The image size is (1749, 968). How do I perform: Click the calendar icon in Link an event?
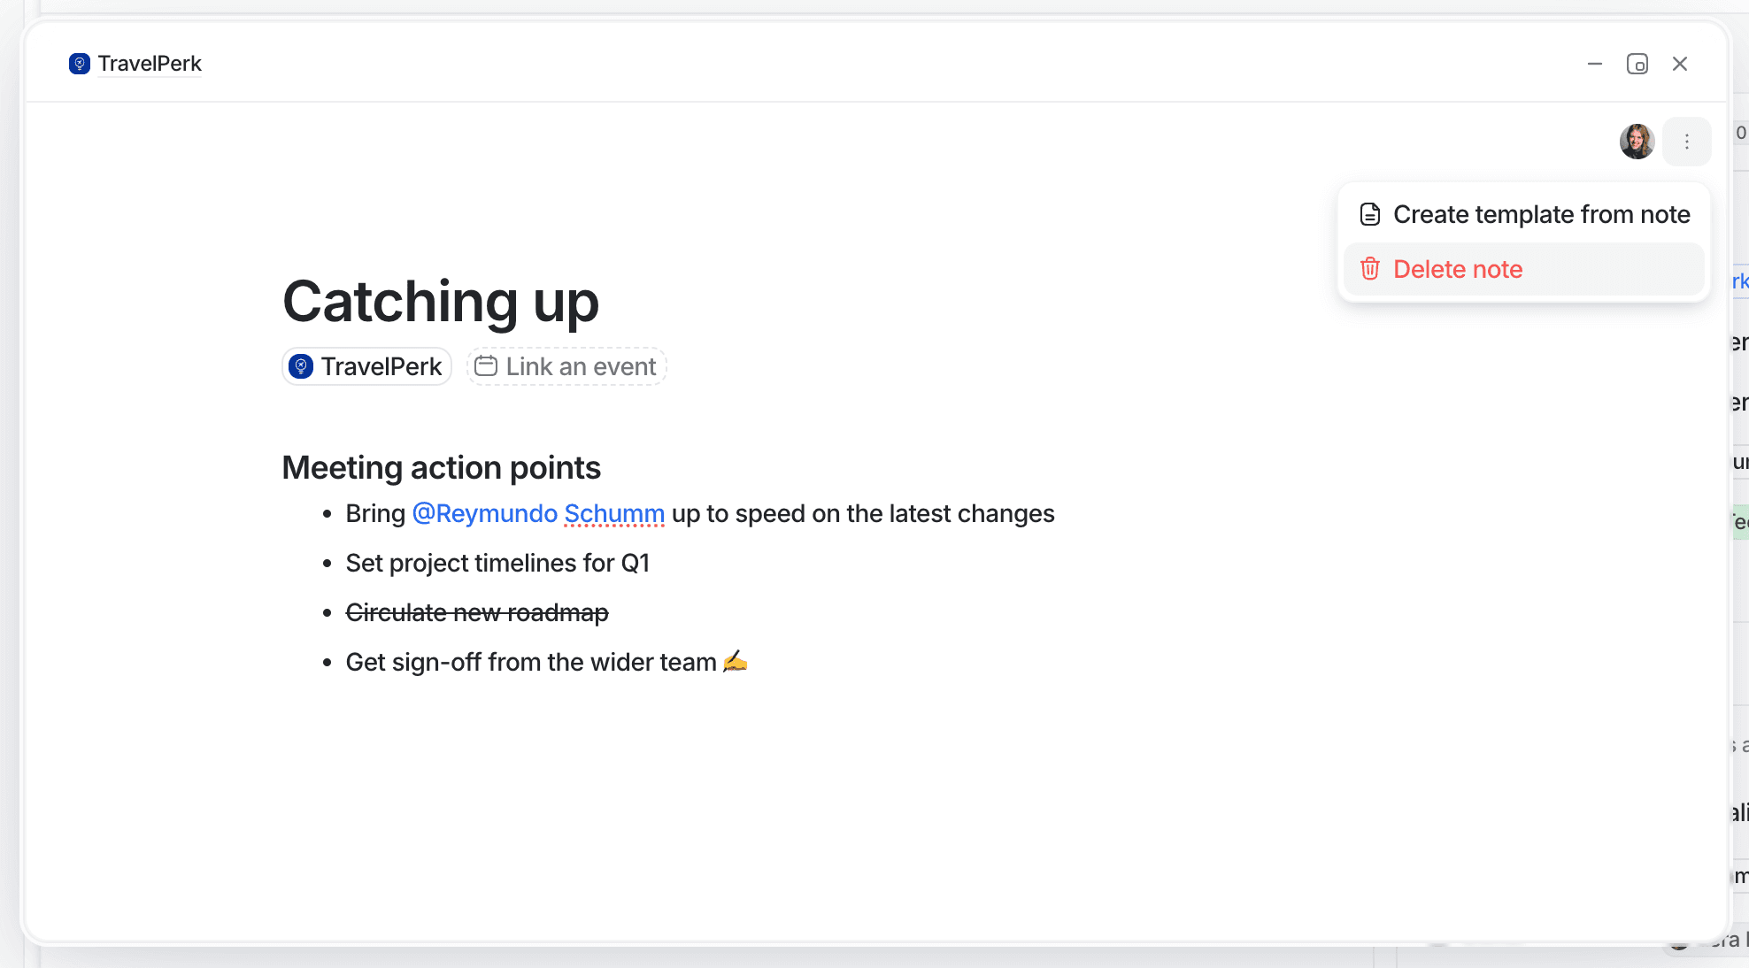(x=486, y=366)
